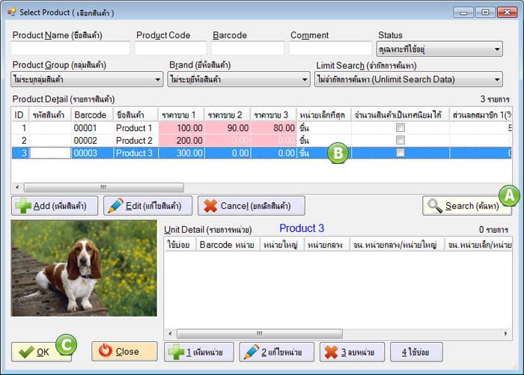This screenshot has height=375, width=524.
Task: Click the magnifying glass Search icon
Action: pyautogui.click(x=434, y=206)
